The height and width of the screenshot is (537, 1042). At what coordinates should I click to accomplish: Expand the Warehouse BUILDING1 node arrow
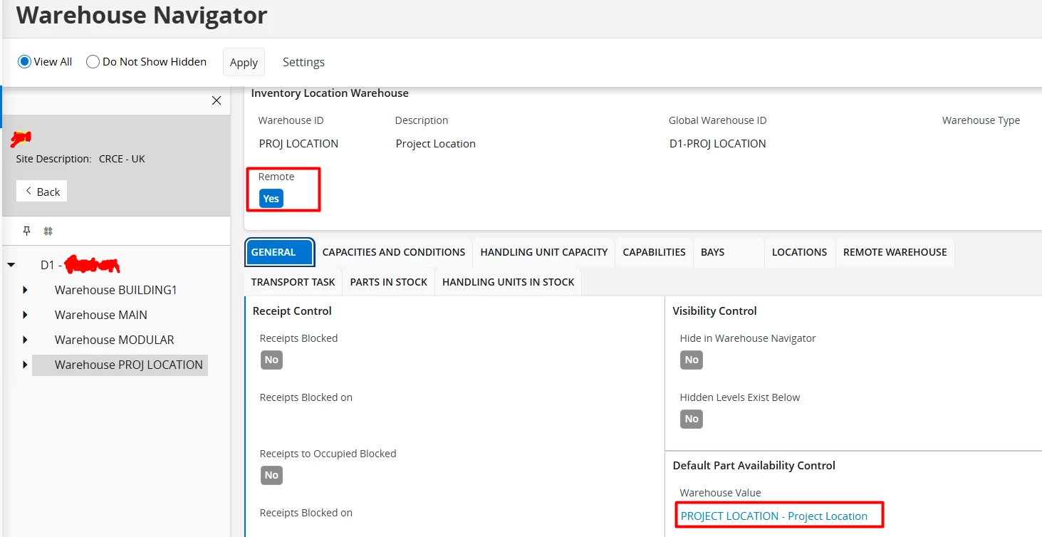(25, 291)
